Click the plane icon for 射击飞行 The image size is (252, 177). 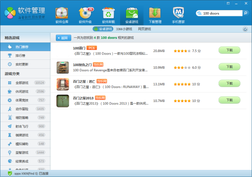click(10, 126)
